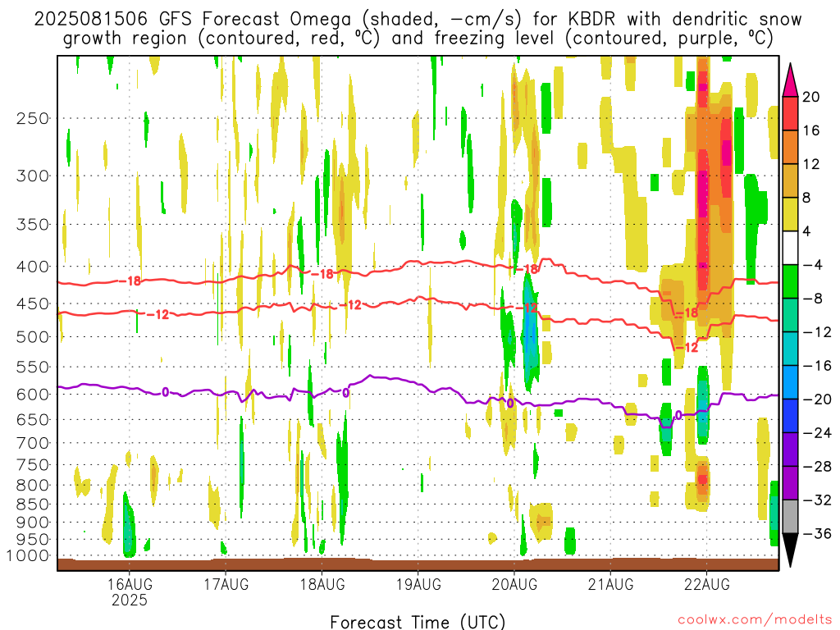
Task: Click the red -12 contour label before 22AUG
Action: pos(687,348)
